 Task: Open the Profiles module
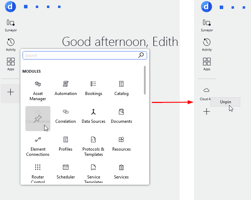[66, 144]
